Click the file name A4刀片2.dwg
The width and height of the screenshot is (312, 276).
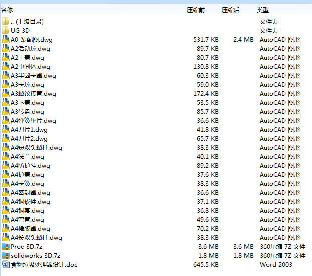(29, 138)
